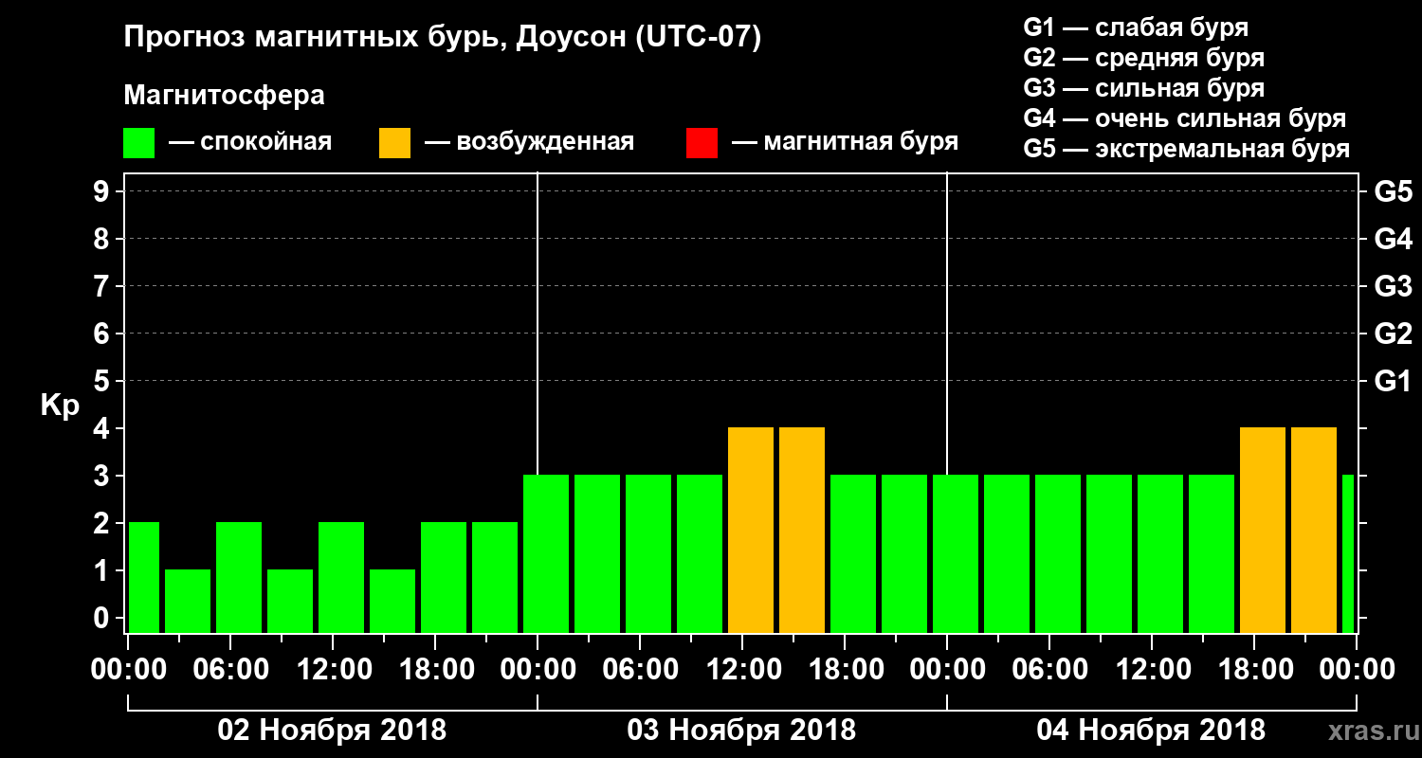Screen dimensions: 1422x758
Task: Click the '— спокойная' legend text
Action: [x=249, y=142]
